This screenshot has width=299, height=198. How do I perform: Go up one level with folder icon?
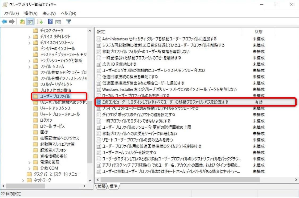click(x=22, y=22)
